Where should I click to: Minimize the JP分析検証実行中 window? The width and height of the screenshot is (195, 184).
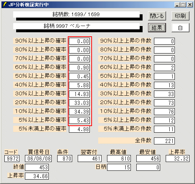tap(177, 5)
